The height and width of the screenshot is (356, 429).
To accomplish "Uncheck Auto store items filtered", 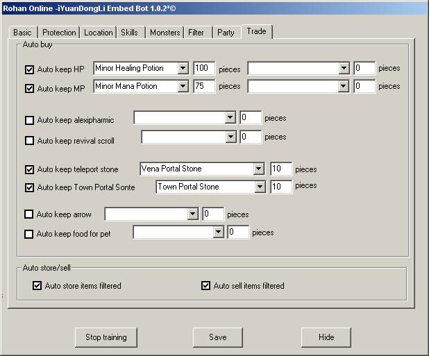I will pyautogui.click(x=37, y=286).
